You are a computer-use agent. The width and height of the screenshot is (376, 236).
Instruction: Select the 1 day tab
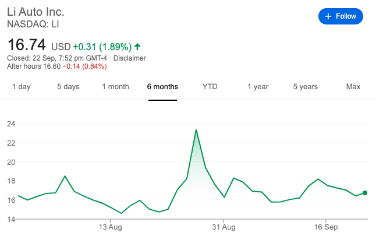pos(21,87)
